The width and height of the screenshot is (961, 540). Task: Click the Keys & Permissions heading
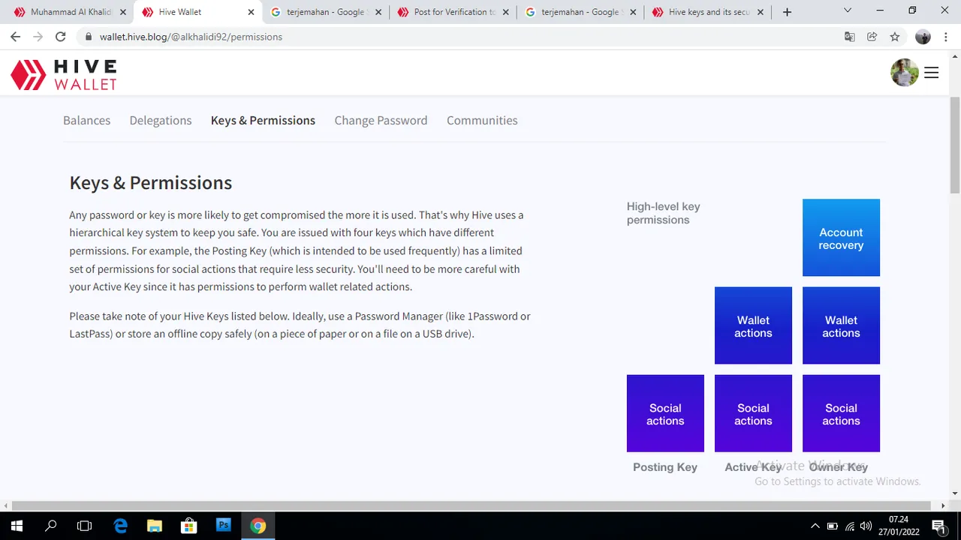(151, 183)
